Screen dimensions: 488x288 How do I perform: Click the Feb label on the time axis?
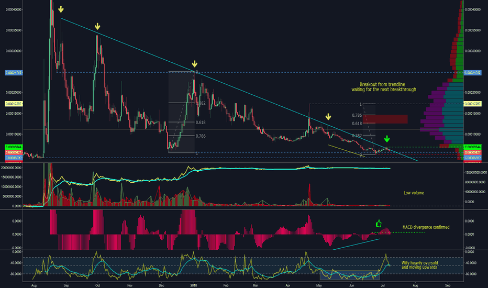226,285
